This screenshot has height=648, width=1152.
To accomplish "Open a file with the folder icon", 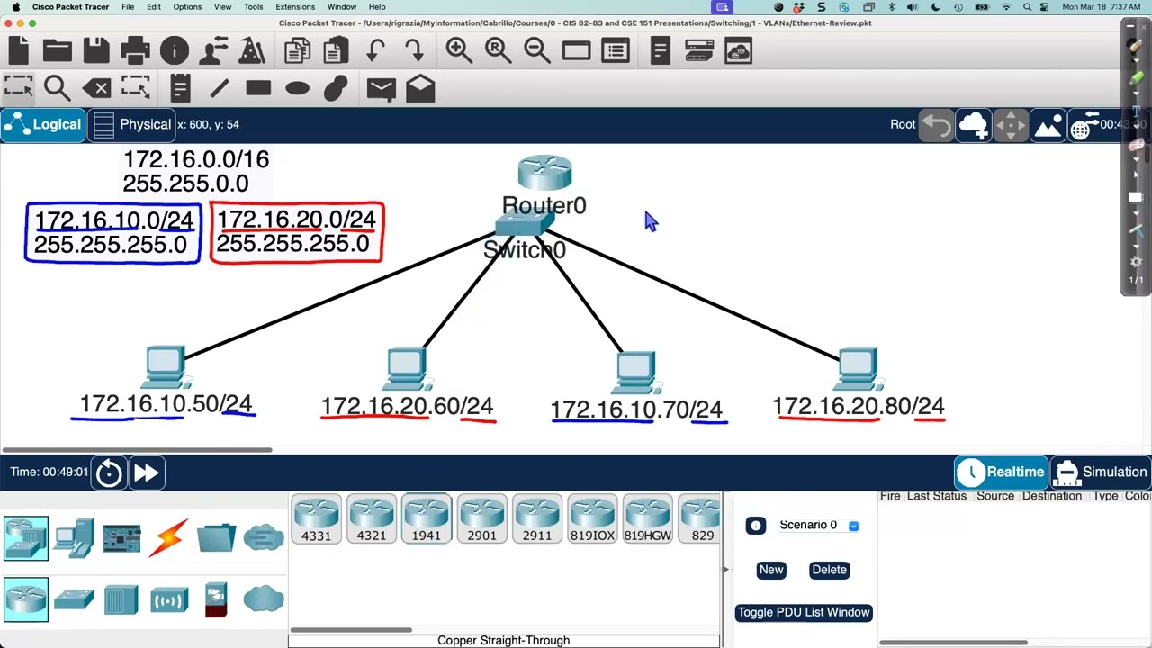I will pos(57,51).
